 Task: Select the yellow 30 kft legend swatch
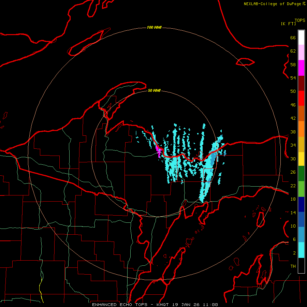pos(301,159)
